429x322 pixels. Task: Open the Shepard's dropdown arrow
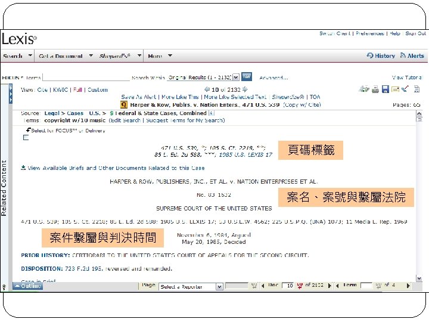139,55
